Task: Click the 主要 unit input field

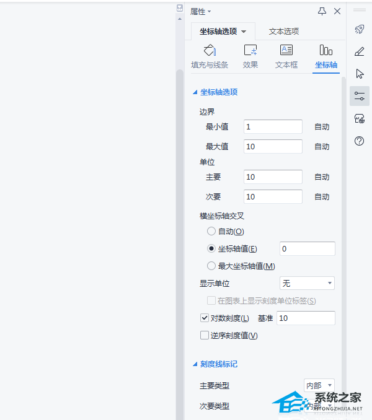Action: pyautogui.click(x=273, y=177)
